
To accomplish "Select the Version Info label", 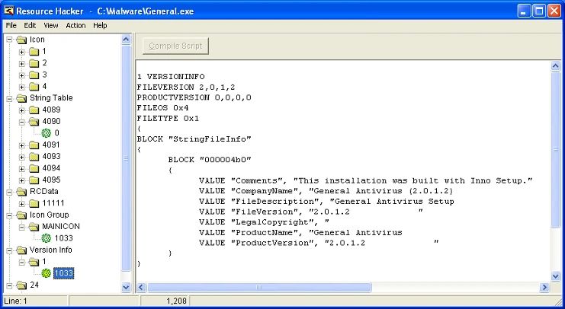I will (51, 250).
